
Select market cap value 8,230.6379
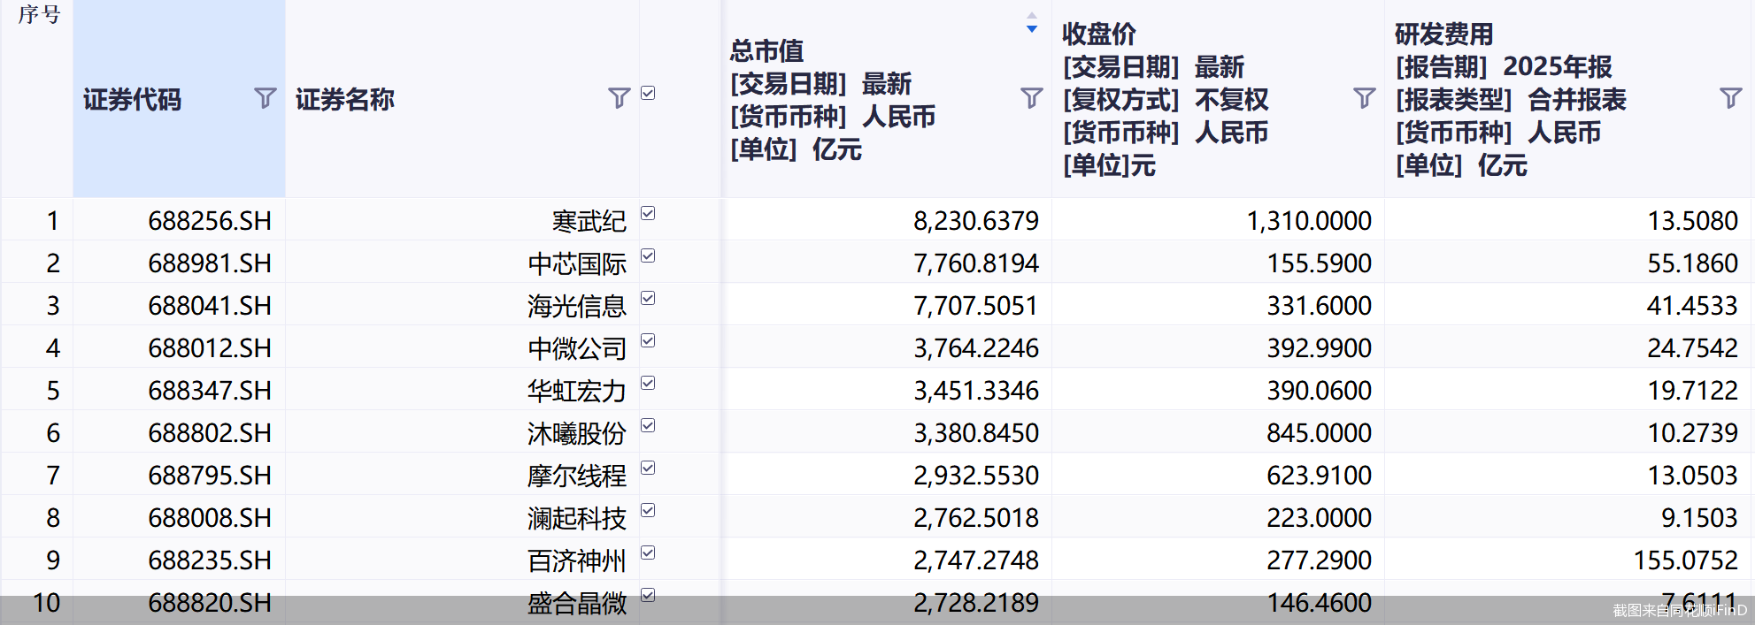point(976,221)
